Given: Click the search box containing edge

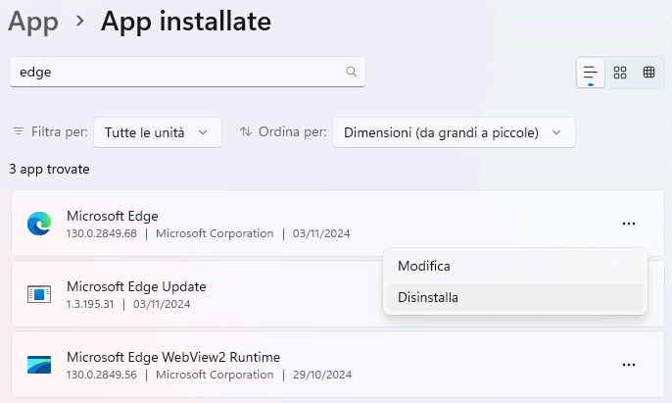Looking at the screenshot, I should click(176, 72).
